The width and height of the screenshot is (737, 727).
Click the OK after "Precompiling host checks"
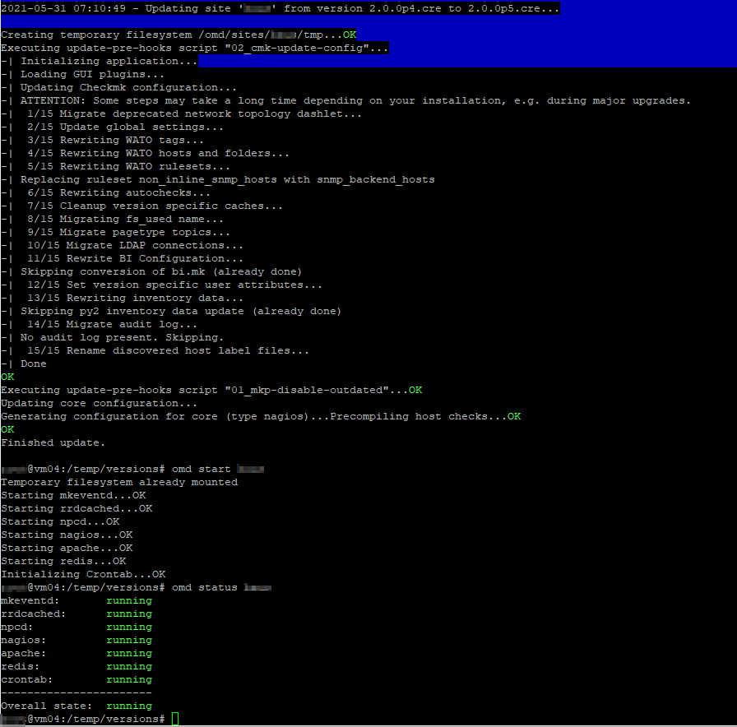pos(514,417)
